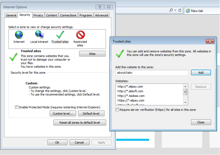Switch to the Privacy tab
220x155 pixels.
38,15
